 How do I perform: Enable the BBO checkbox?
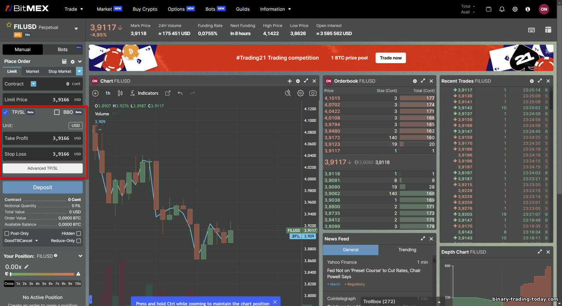pyautogui.click(x=57, y=112)
